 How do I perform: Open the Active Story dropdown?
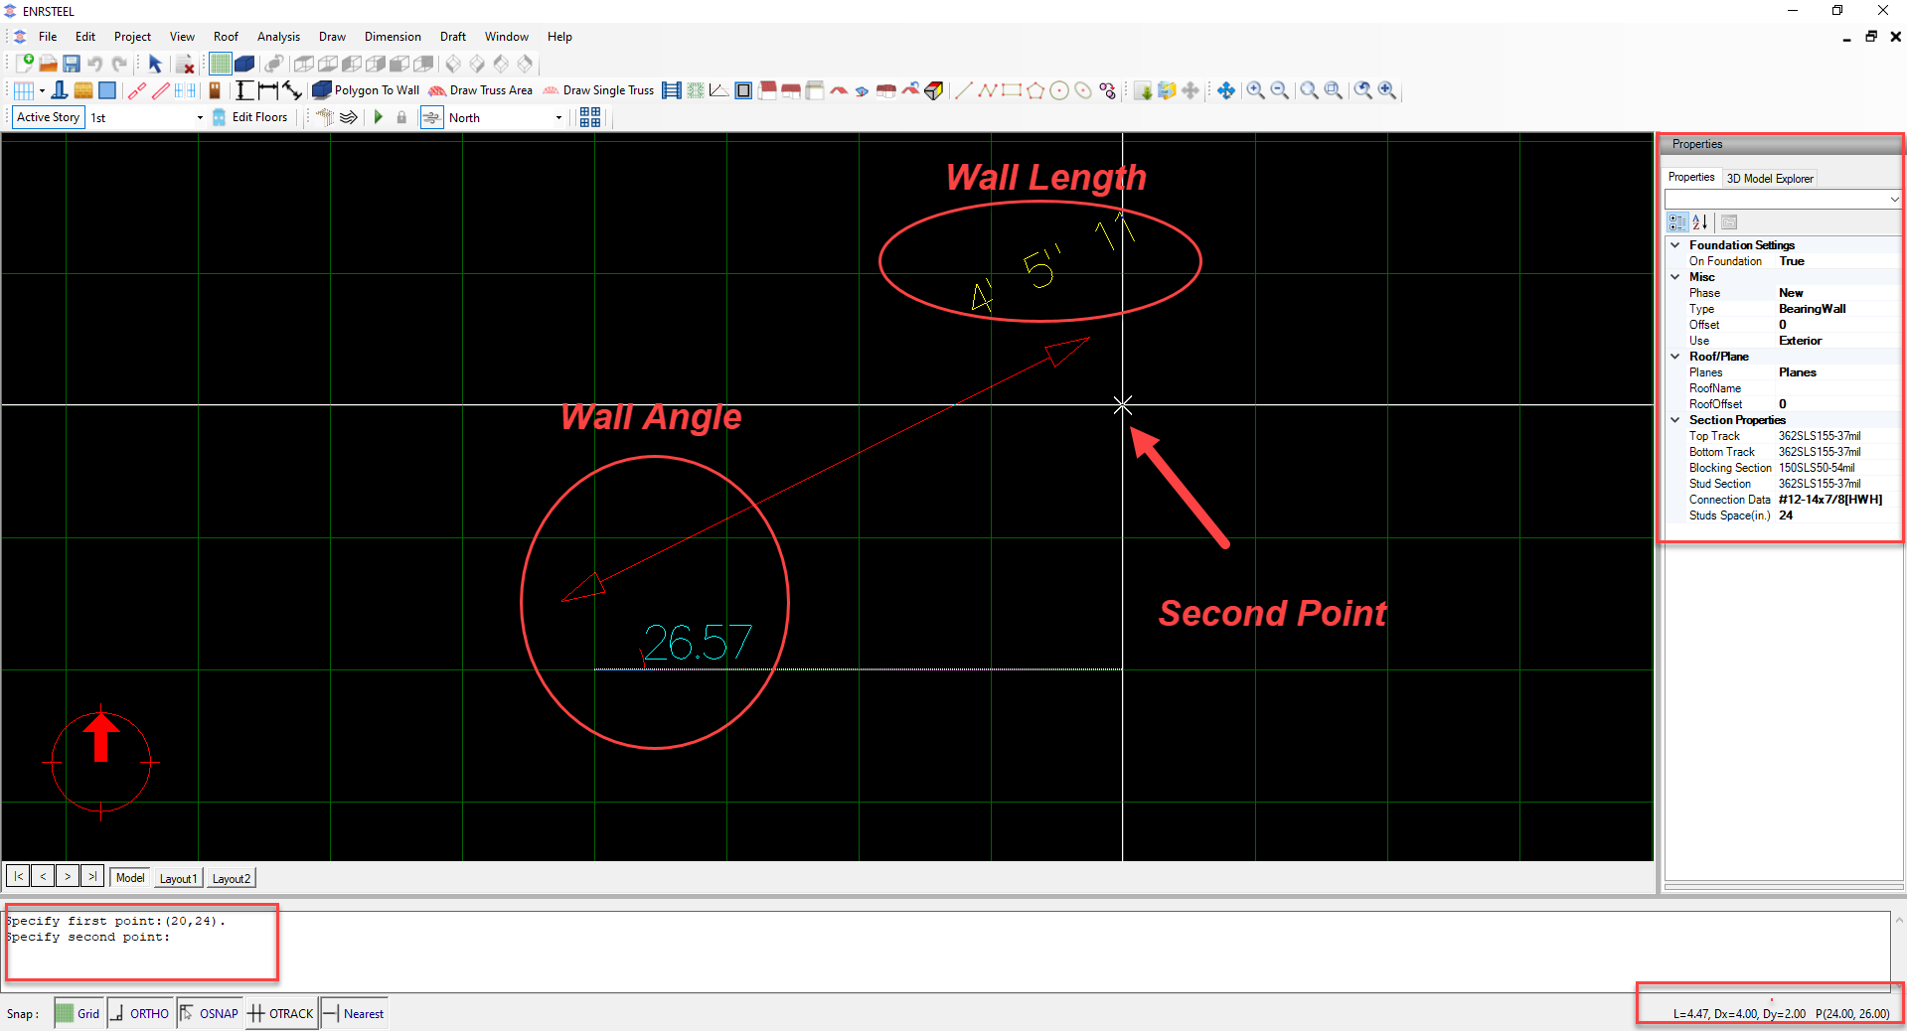[200, 117]
